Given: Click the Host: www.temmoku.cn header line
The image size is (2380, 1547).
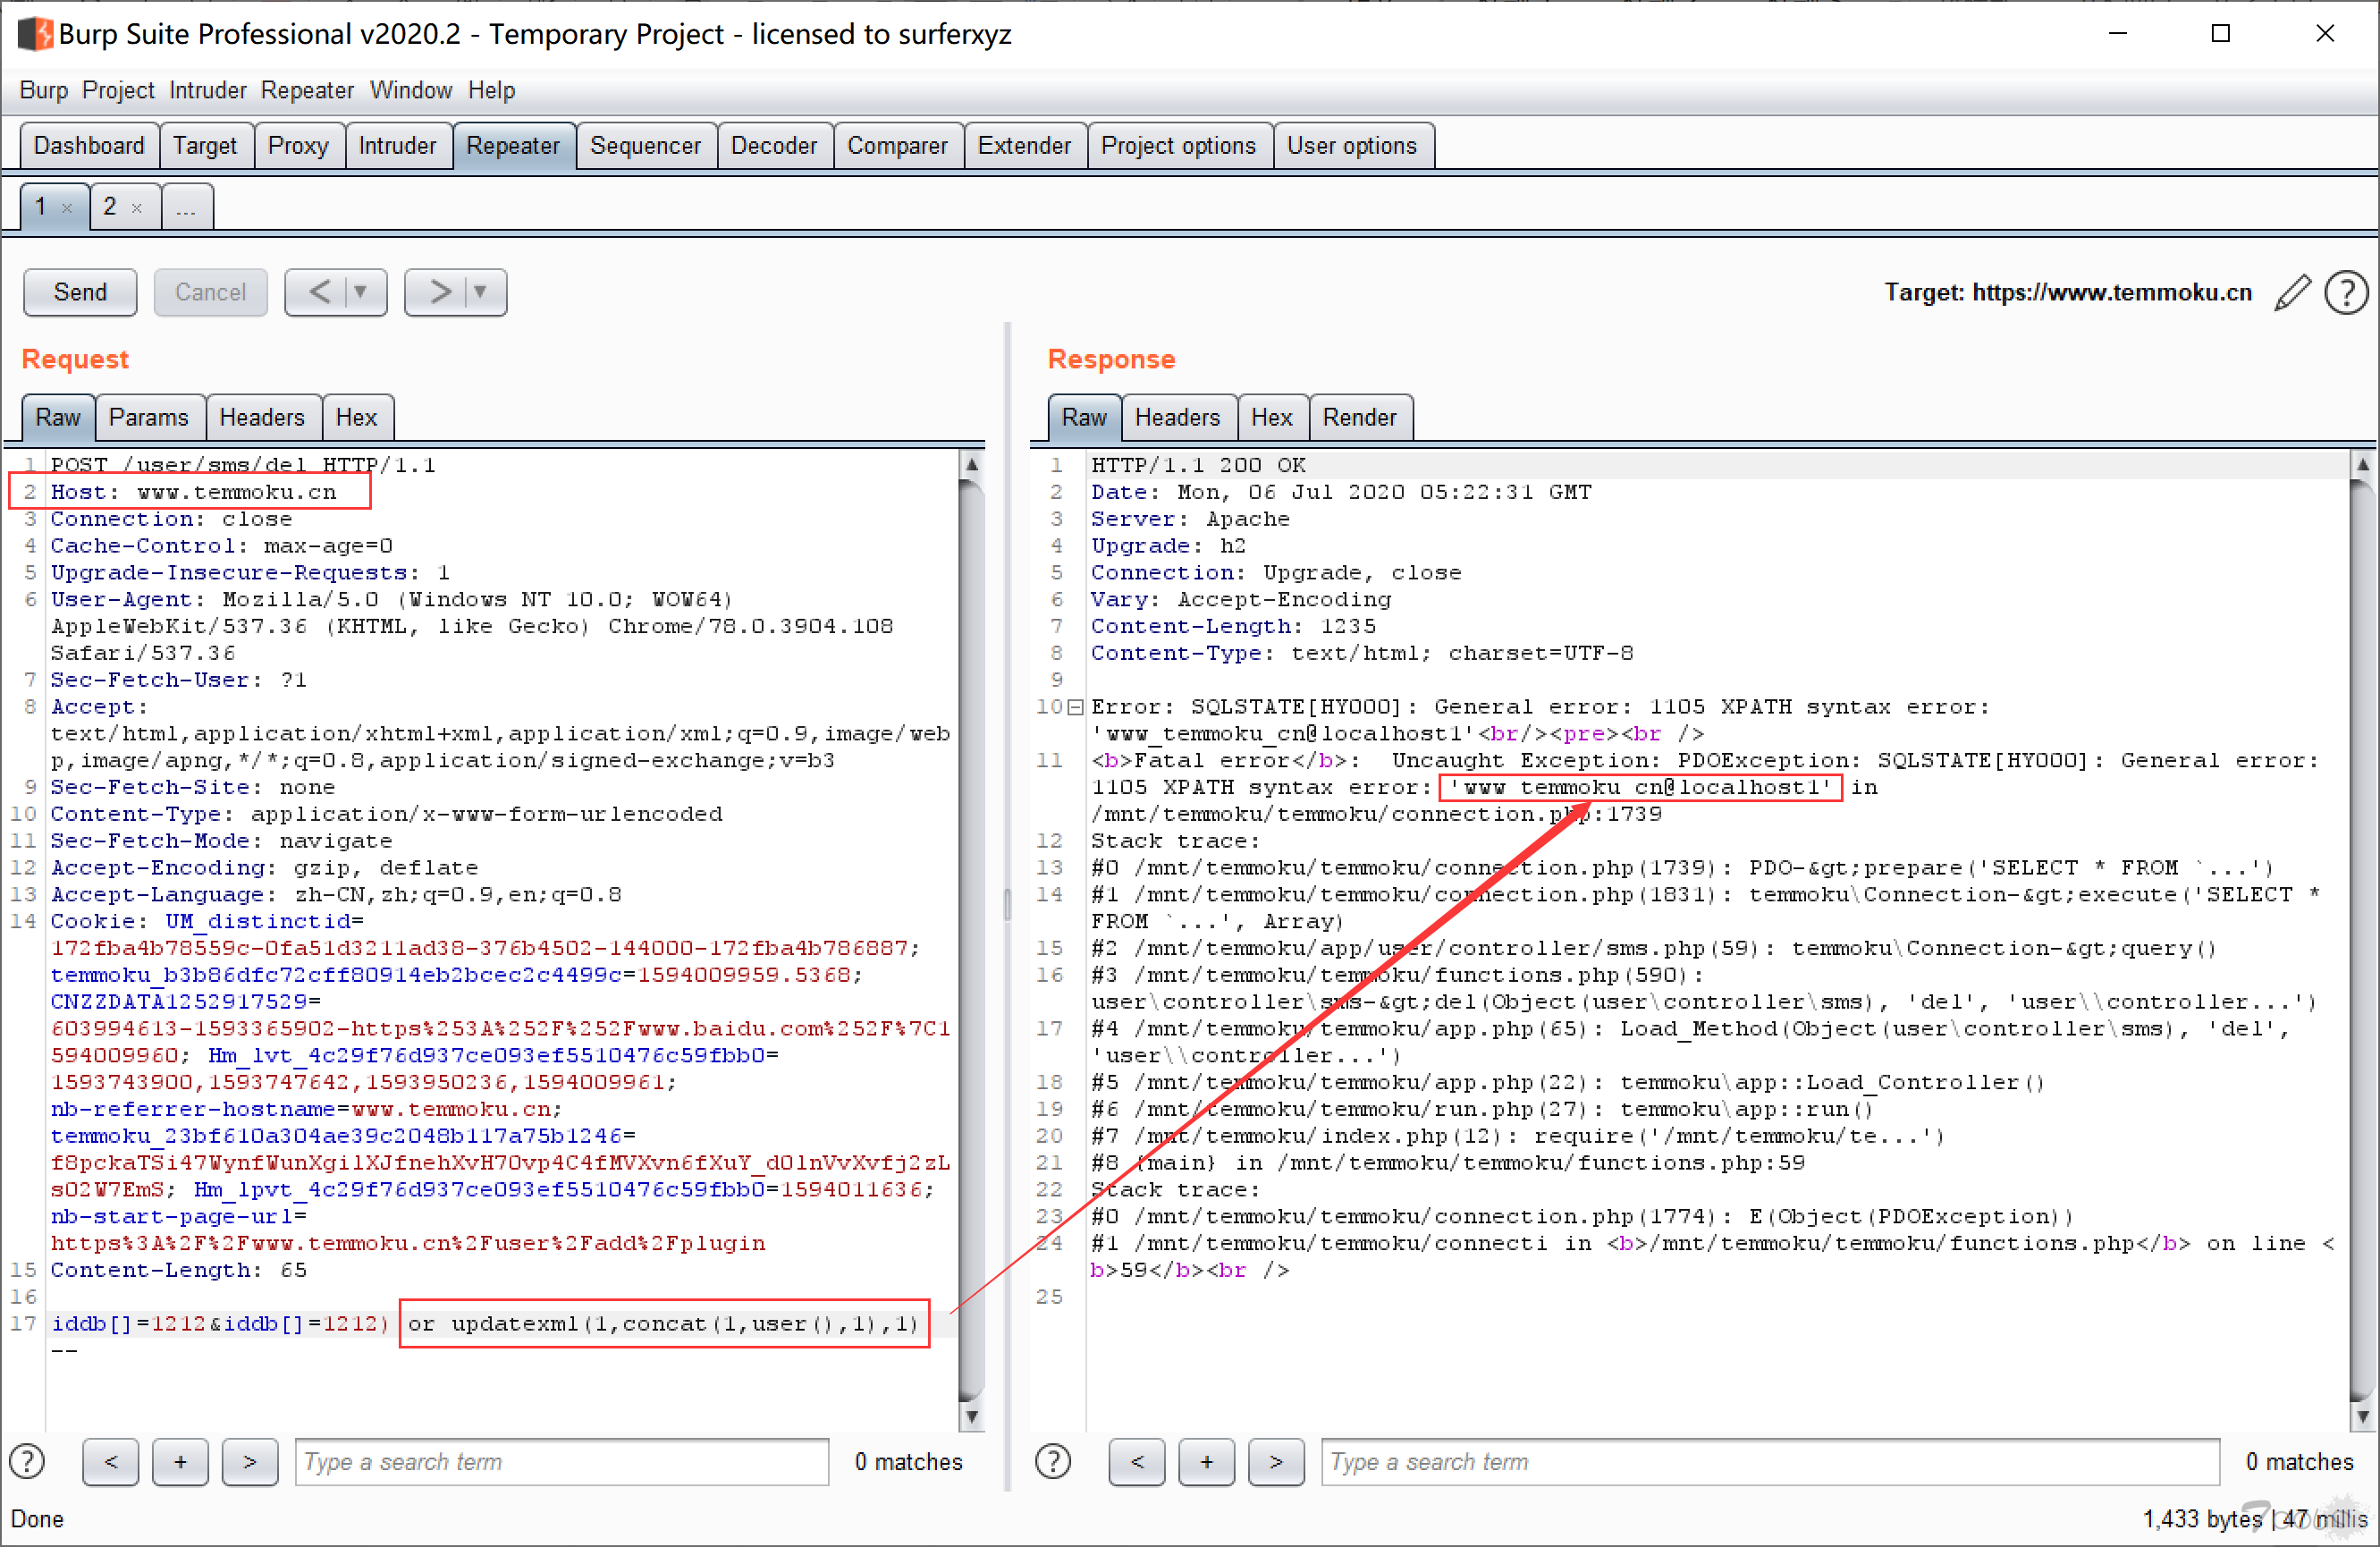Looking at the screenshot, I should 194,492.
